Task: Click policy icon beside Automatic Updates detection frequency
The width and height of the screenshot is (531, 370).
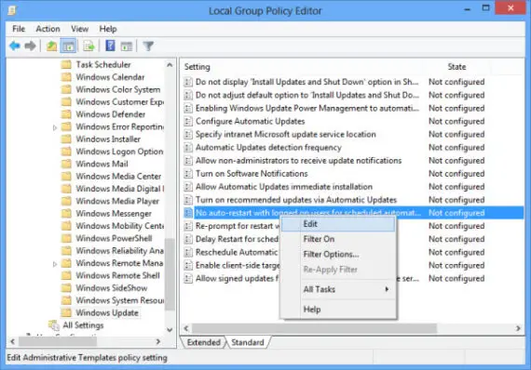Action: click(188, 148)
